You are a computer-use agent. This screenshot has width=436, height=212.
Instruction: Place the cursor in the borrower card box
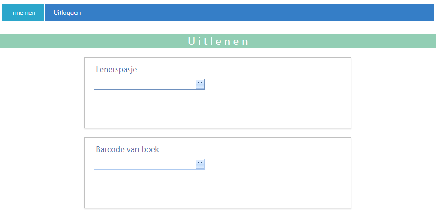click(x=145, y=84)
